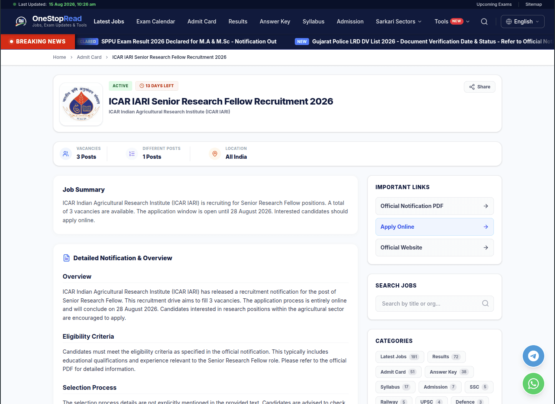555x404 pixels.
Task: Click the different posts list icon
Action: click(132, 154)
